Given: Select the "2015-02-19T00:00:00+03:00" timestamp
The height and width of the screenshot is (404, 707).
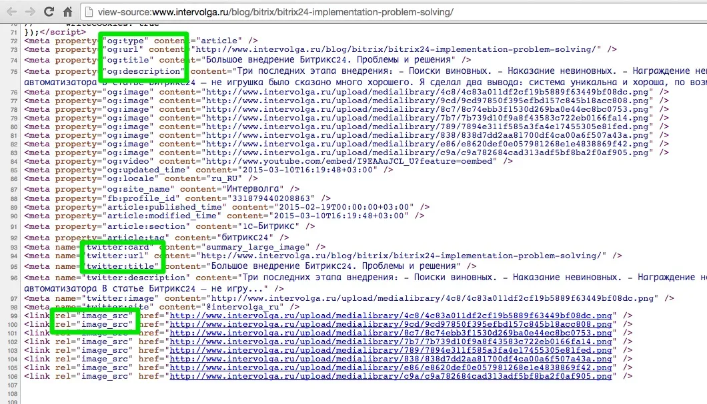Looking at the screenshot, I should coord(344,208).
